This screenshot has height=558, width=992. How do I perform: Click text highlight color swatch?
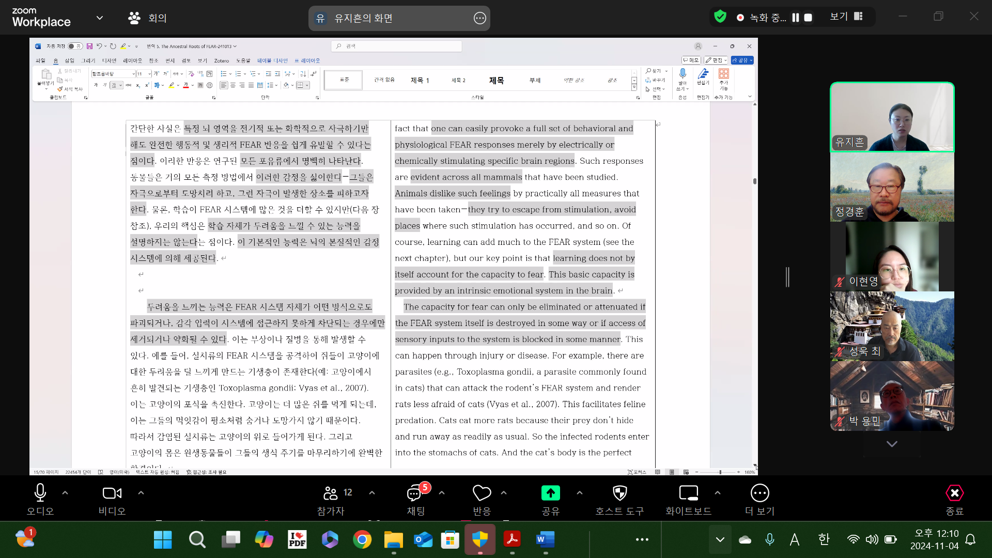171,85
